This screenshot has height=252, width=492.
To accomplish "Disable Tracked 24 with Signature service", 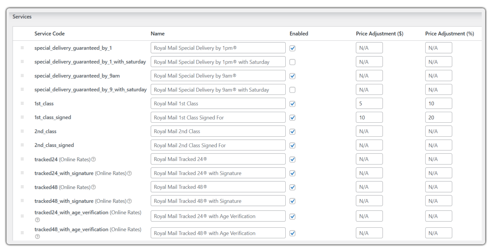I will (x=292, y=173).
